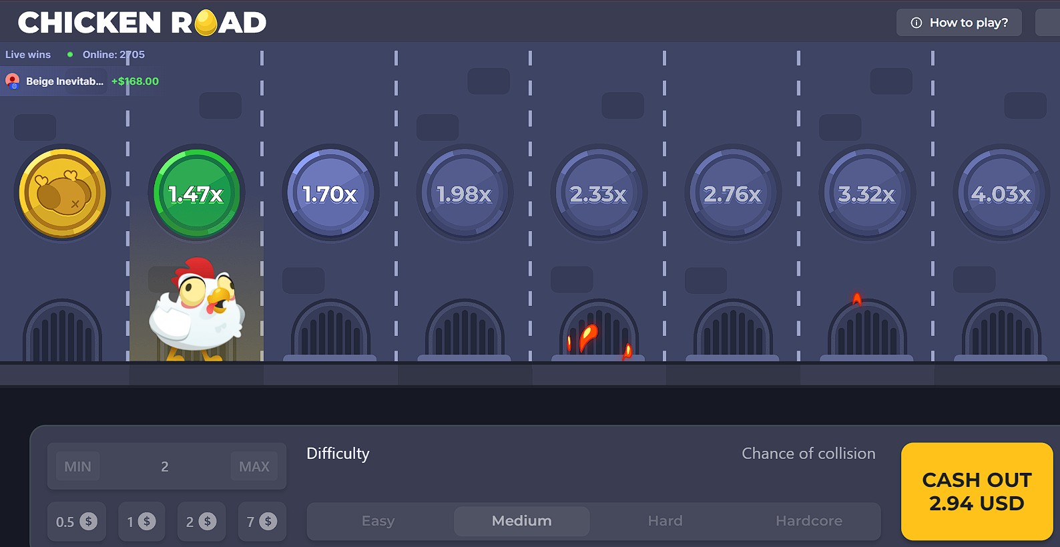Click the golden roast chicken coin
1060x547 pixels.
point(62,193)
